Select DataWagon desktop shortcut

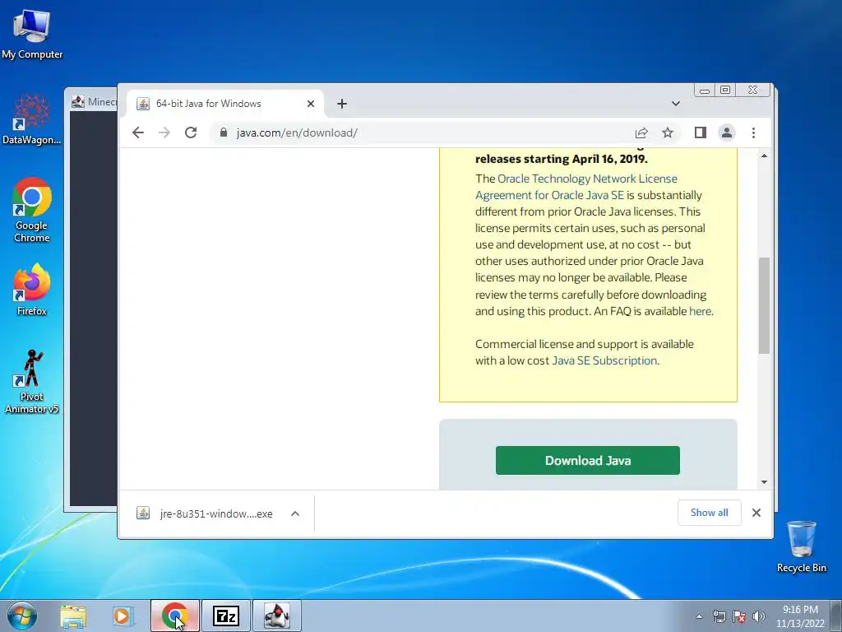32,120
